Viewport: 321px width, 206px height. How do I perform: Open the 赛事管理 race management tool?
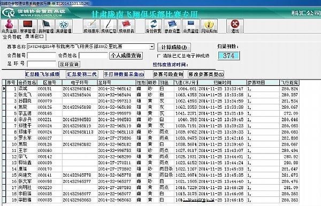pyautogui.click(x=28, y=26)
